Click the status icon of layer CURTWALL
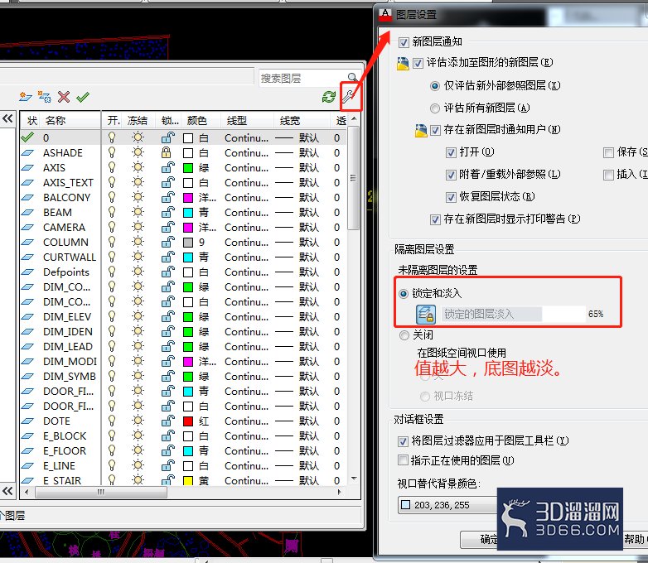 click(x=27, y=257)
